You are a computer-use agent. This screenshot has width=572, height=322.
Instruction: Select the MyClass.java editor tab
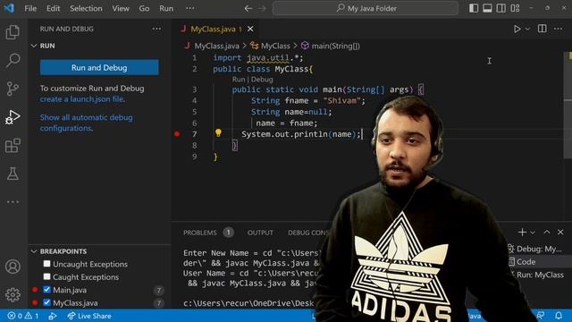click(x=213, y=29)
